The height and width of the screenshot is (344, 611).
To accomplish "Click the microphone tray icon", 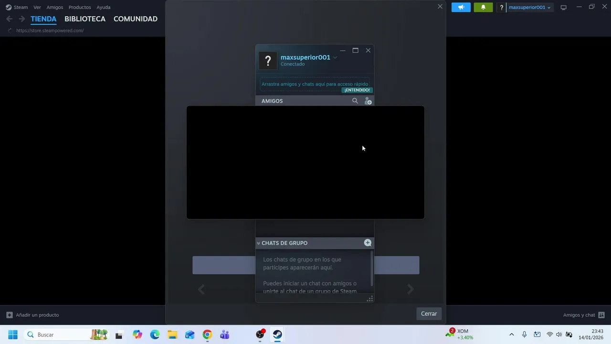I will (524, 334).
